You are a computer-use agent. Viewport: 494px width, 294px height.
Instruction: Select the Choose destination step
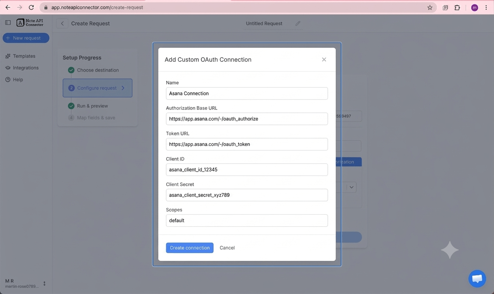(x=97, y=70)
